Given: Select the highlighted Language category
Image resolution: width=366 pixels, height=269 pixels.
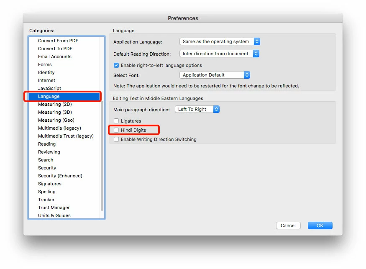Looking at the screenshot, I should pos(64,96).
